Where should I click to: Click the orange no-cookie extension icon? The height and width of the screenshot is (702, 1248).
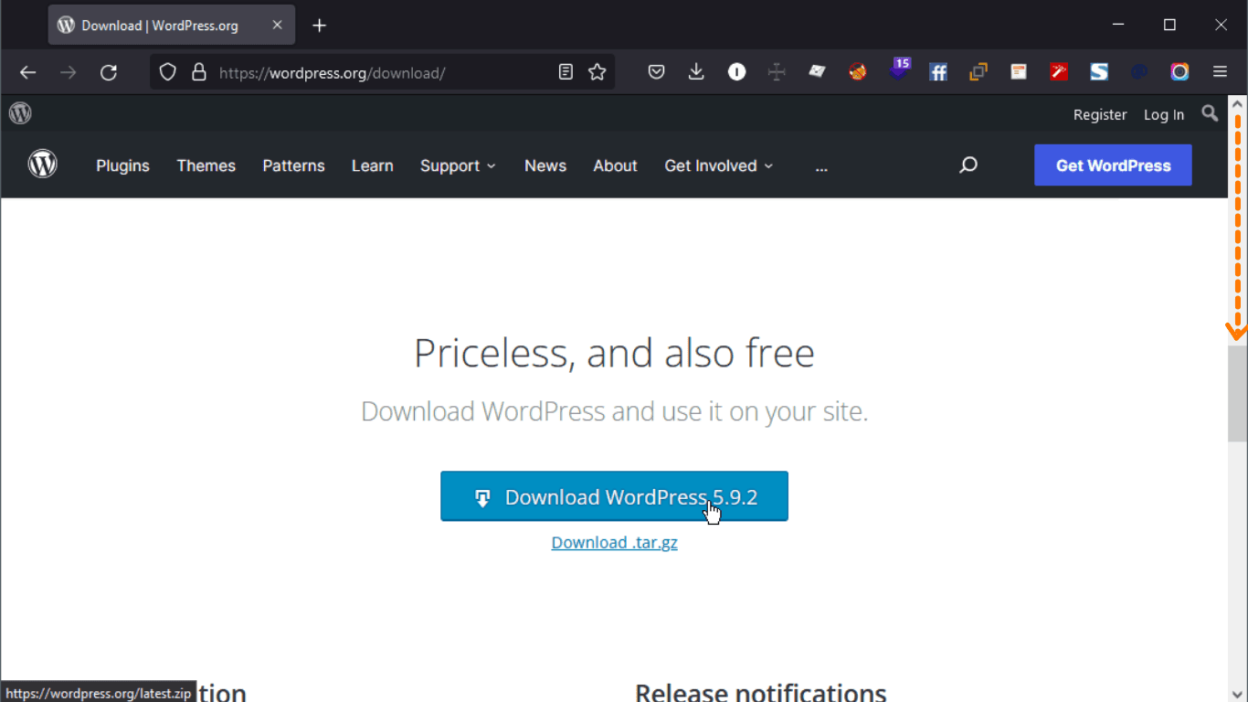tap(857, 72)
